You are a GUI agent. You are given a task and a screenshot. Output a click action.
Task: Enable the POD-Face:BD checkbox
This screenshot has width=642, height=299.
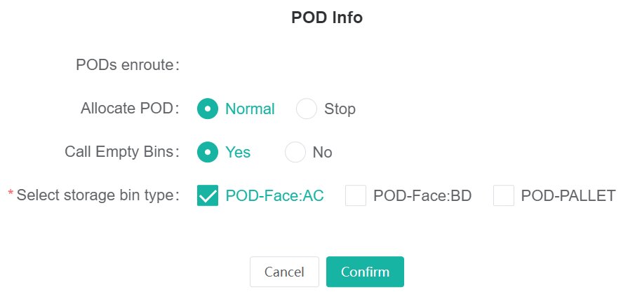point(356,196)
